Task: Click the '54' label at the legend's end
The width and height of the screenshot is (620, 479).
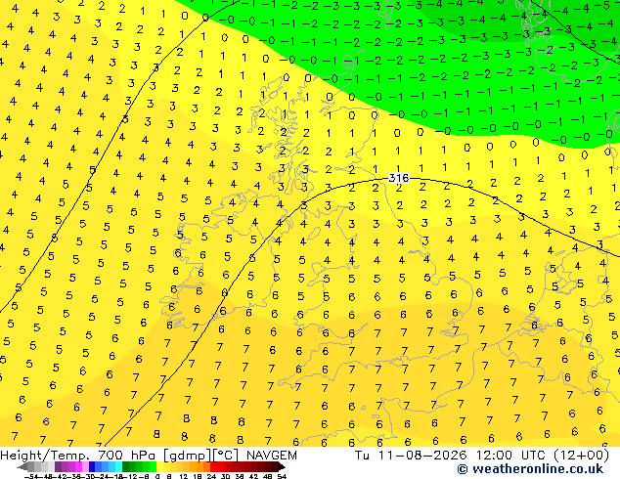Action: point(282,477)
